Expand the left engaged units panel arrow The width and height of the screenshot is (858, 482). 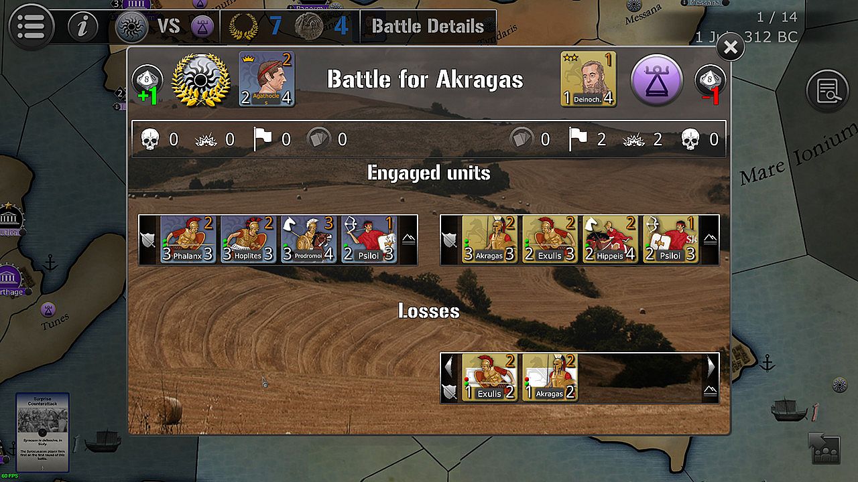click(x=408, y=240)
